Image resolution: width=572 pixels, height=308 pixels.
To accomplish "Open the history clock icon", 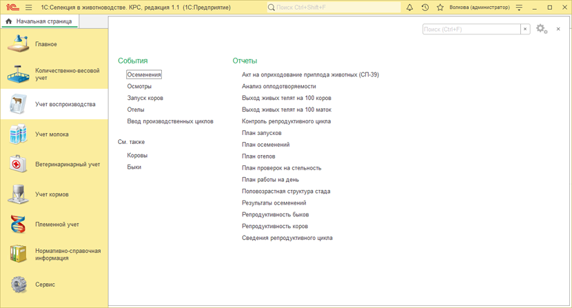I will pos(425,8).
